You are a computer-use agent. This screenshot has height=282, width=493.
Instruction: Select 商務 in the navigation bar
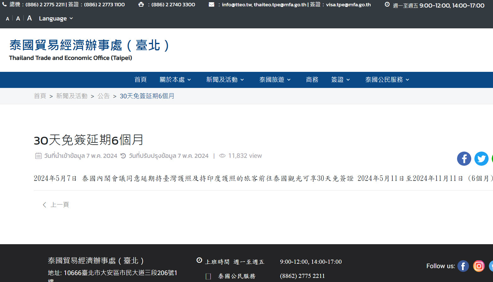click(312, 80)
